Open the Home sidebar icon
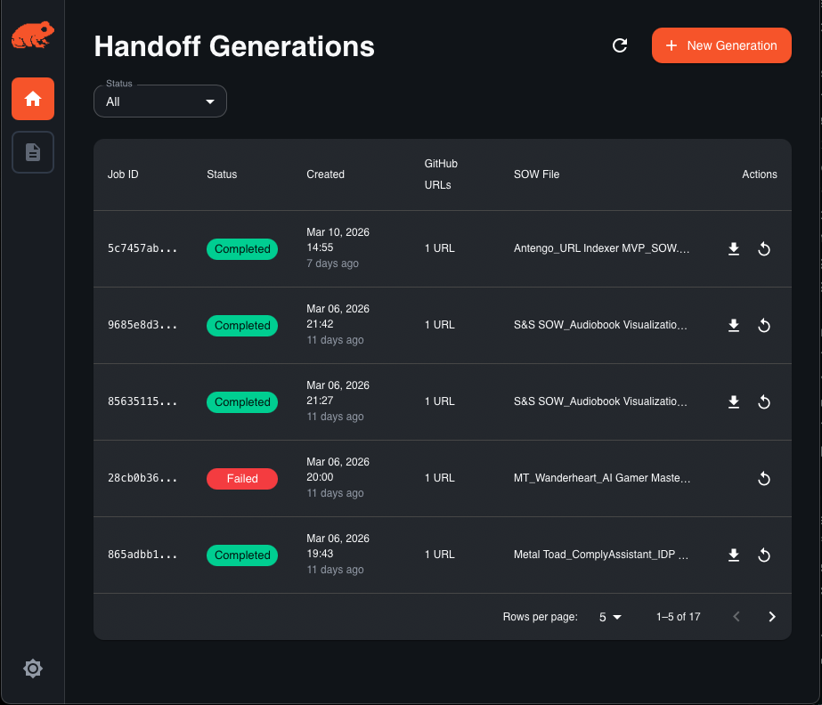Screen dimensions: 822x705 [32, 99]
